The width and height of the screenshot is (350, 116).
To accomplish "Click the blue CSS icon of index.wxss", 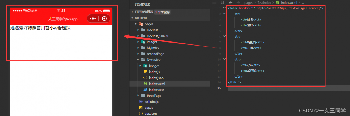I will pyautogui.click(x=145, y=90).
